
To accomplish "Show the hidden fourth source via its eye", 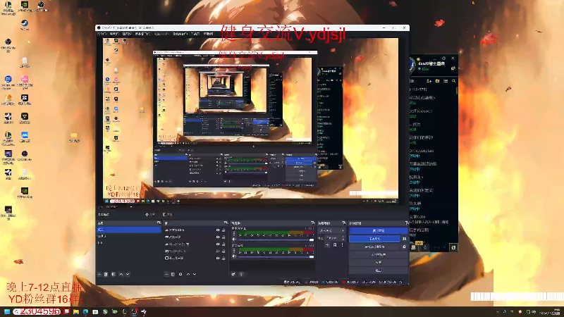I will [218, 251].
